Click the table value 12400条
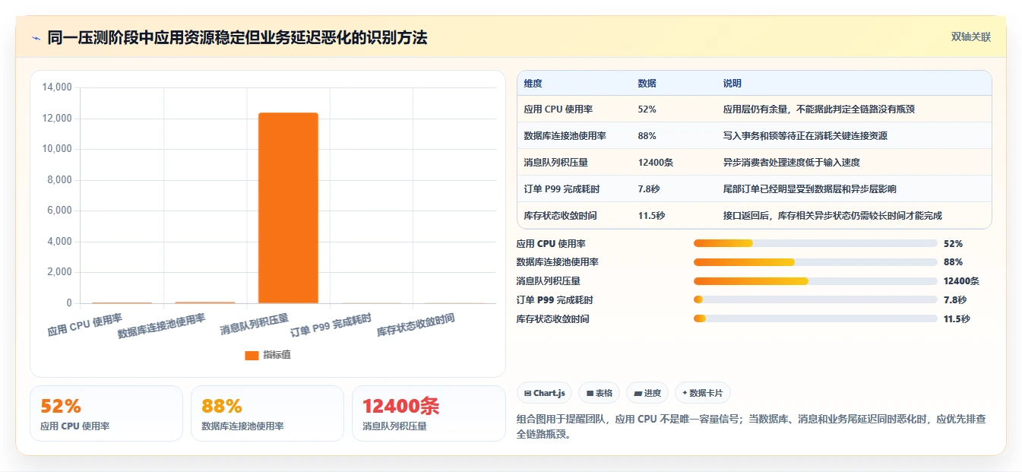This screenshot has height=472, width=1022. [x=656, y=163]
